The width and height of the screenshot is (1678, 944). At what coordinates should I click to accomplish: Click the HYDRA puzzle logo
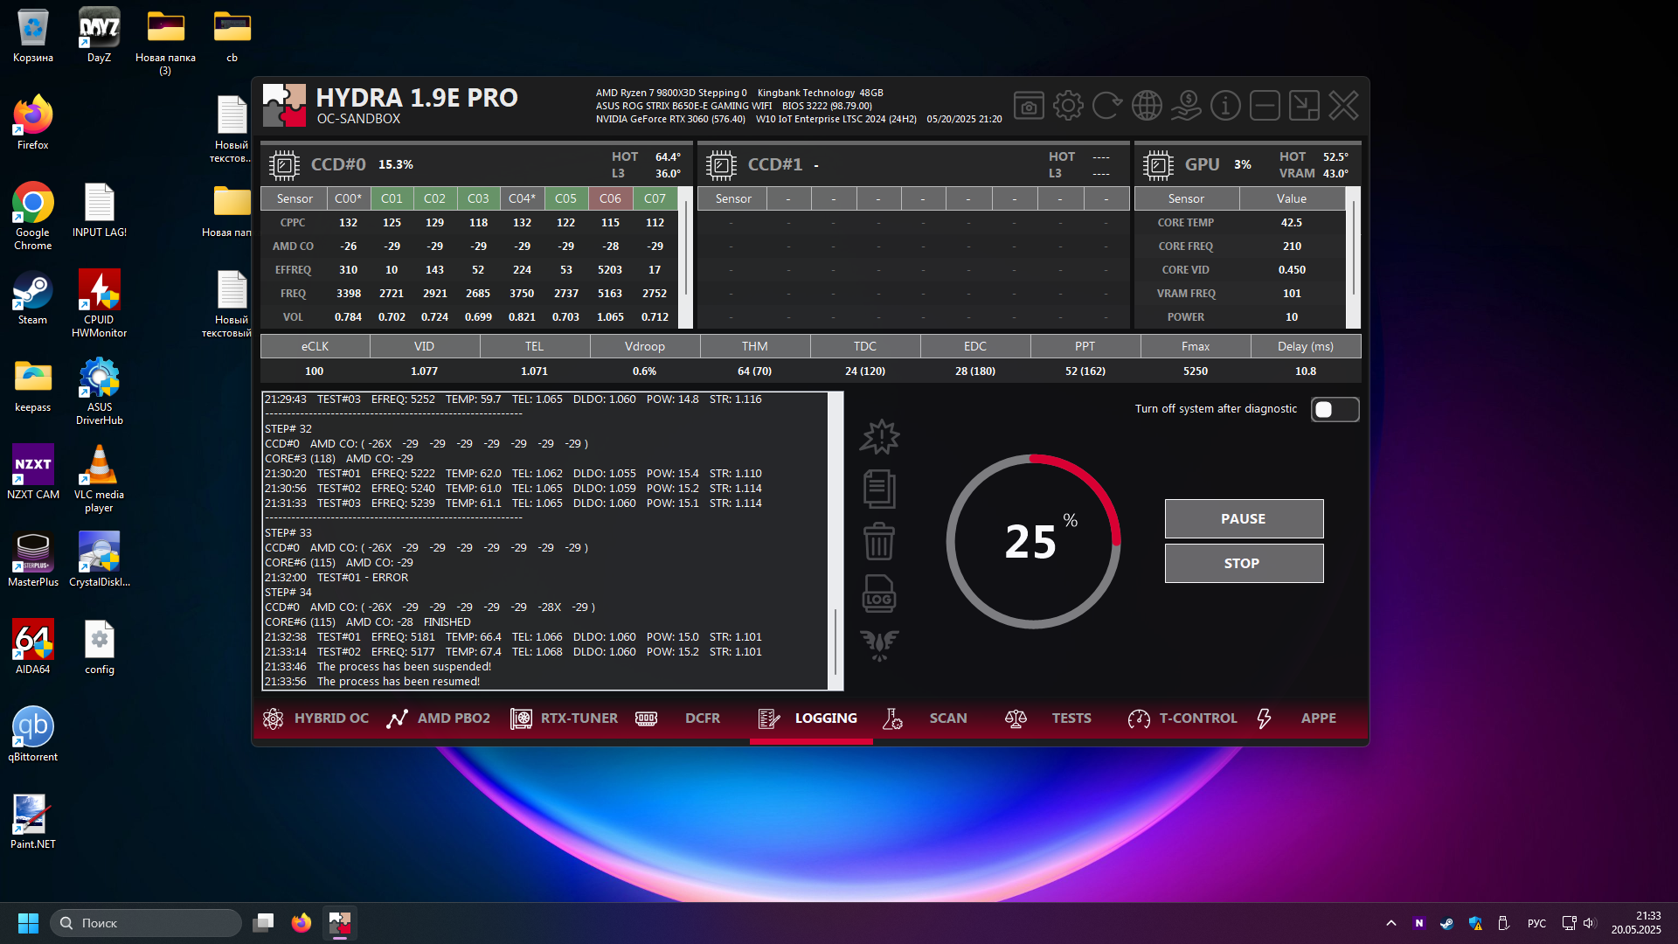tap(284, 106)
